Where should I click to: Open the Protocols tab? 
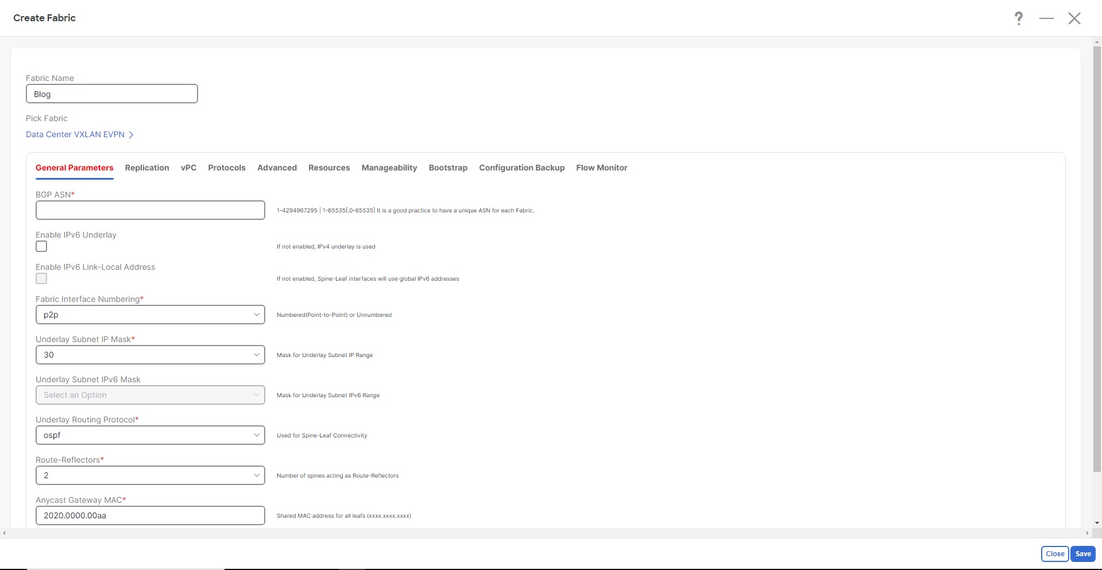(x=227, y=168)
